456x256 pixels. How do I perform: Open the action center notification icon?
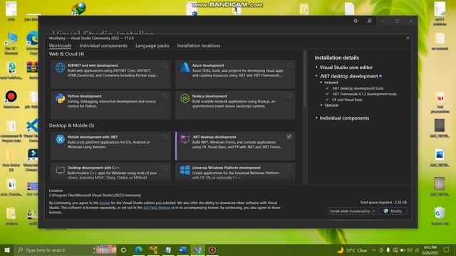pyautogui.click(x=447, y=250)
